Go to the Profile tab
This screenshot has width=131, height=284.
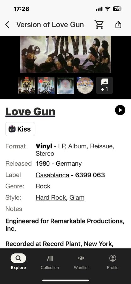coord(112,262)
